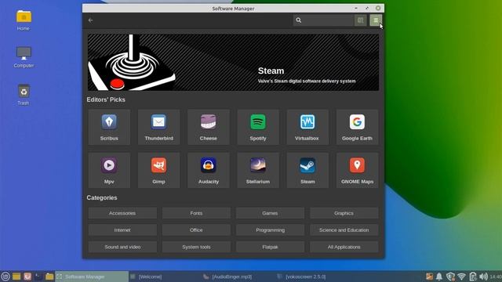The height and width of the screenshot is (282, 502).
Task: Switch to vokoscreen 2.5.0 taskbar window
Action: (311, 277)
